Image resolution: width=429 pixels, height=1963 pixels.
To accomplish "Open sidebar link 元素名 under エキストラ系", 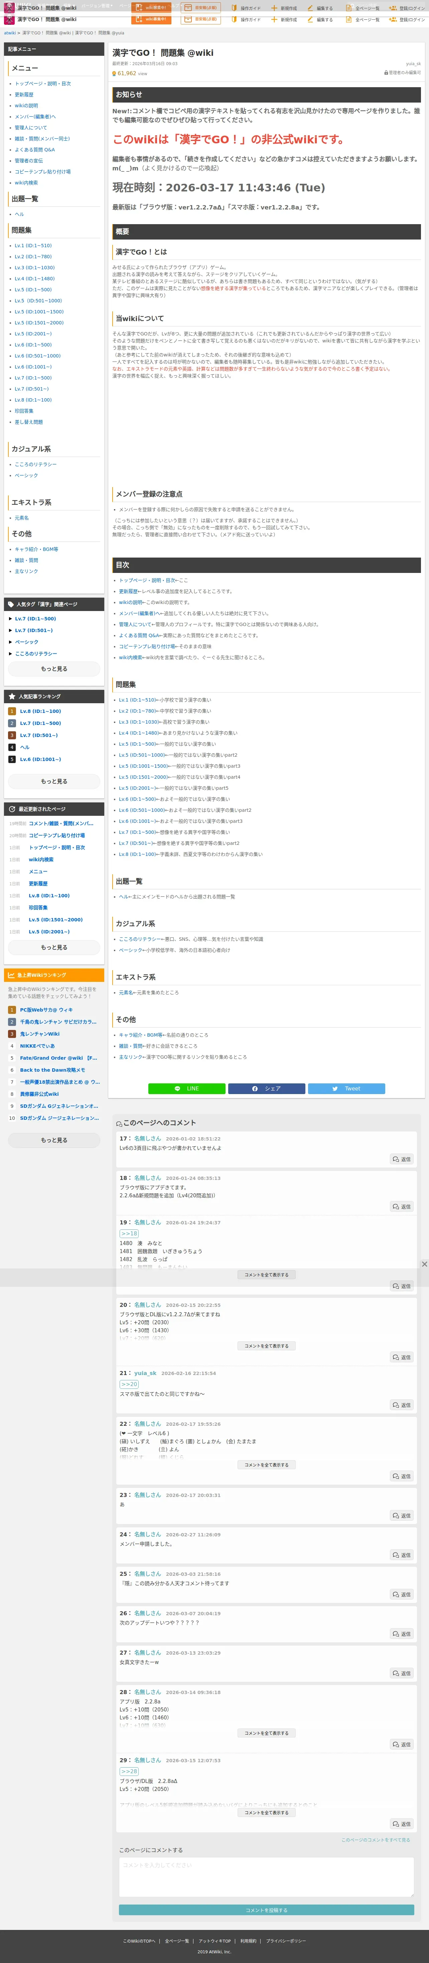I will (x=21, y=518).
